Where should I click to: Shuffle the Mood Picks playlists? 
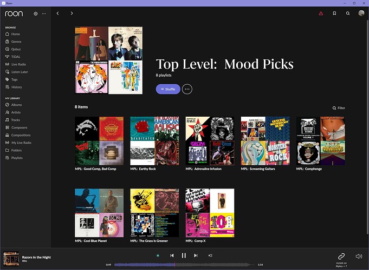pyautogui.click(x=168, y=89)
